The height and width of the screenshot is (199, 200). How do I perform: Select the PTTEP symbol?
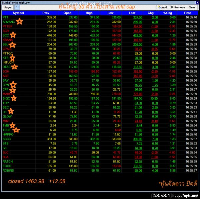point(7,26)
